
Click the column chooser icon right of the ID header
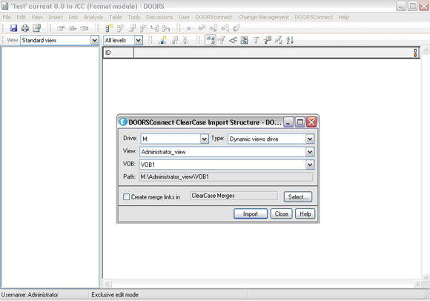[x=415, y=53]
